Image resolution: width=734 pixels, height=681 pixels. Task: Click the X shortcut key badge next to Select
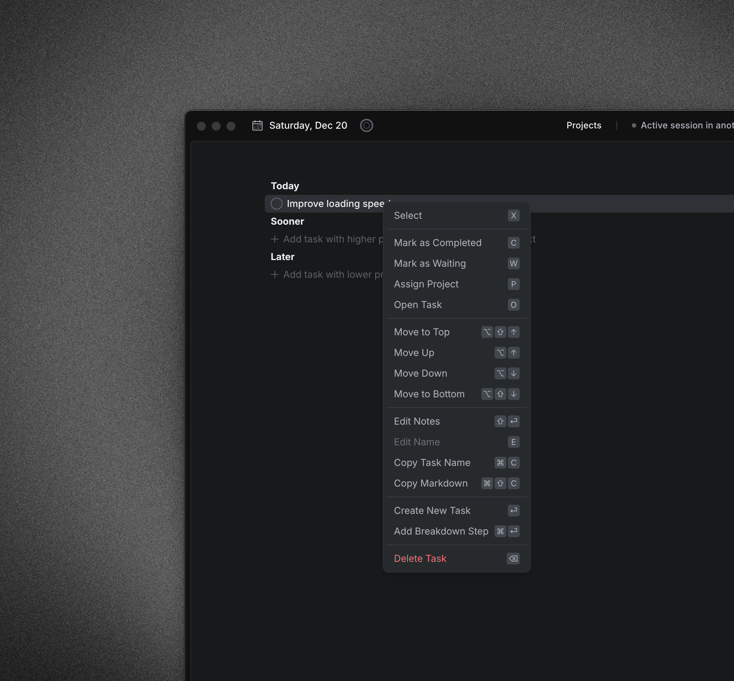513,215
